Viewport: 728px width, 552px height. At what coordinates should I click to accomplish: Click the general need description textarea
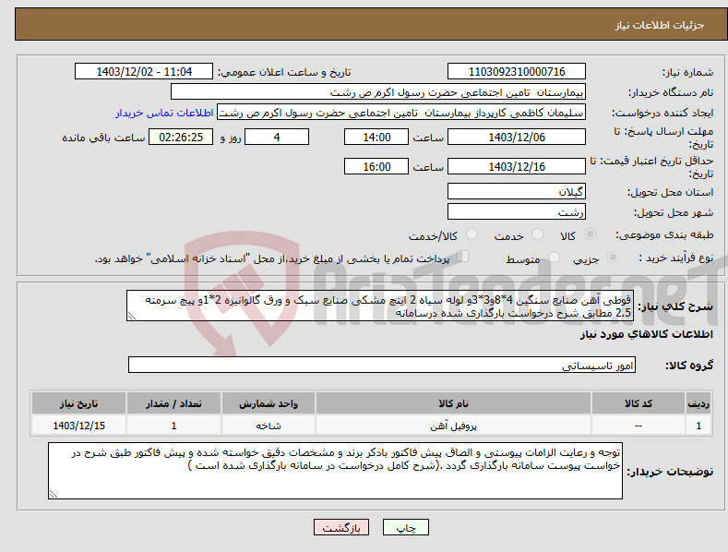(x=380, y=306)
